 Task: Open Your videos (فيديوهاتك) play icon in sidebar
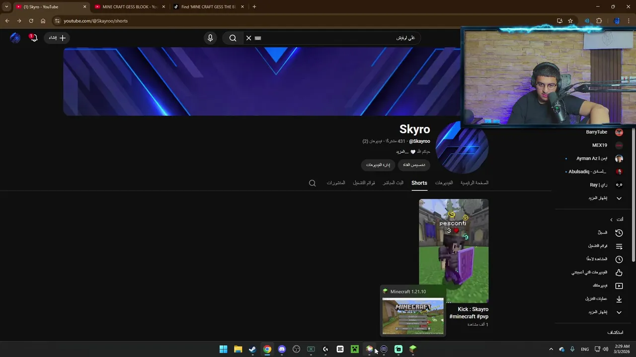tap(619, 286)
